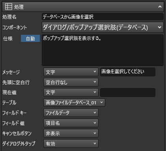
Task: Click the フィールド 値 label
Action: (13, 123)
